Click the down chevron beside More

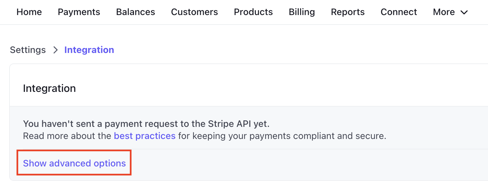[x=464, y=12]
